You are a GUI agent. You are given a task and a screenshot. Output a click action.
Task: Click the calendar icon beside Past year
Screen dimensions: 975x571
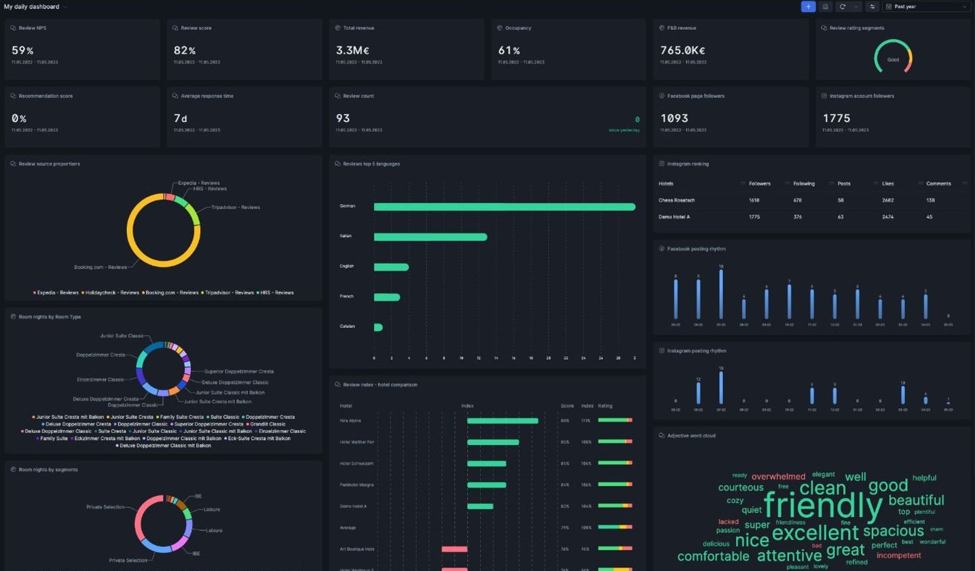point(889,7)
